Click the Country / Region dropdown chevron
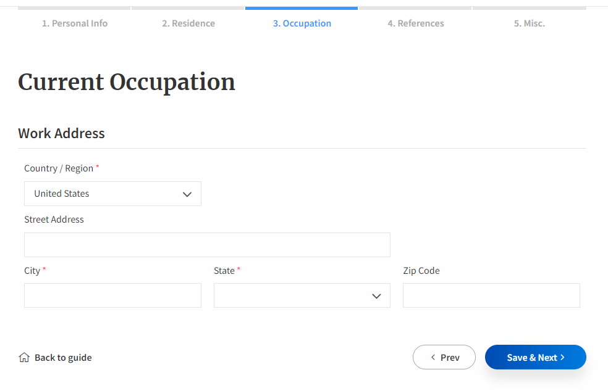Image resolution: width=608 pixels, height=391 pixels. point(187,194)
